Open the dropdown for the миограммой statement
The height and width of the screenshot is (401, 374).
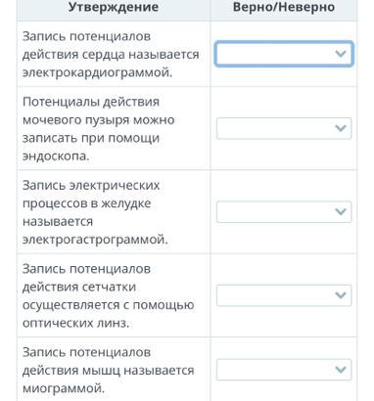(284, 370)
